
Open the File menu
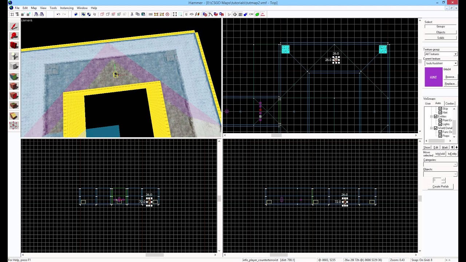pos(17,8)
